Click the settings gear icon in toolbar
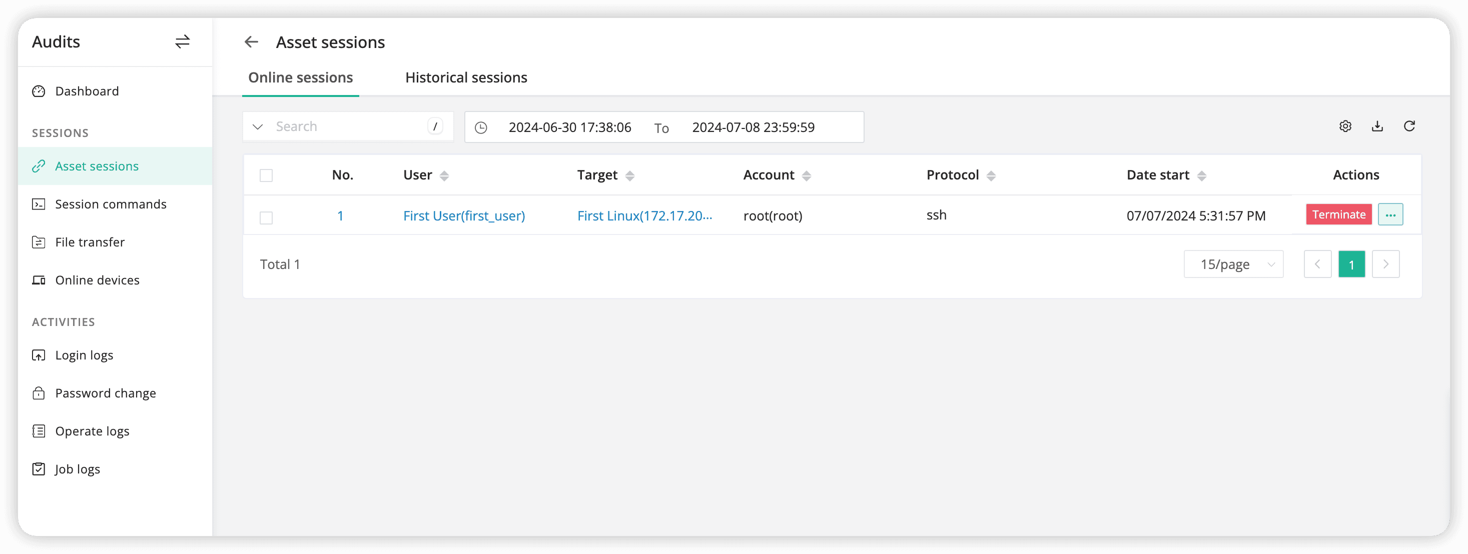The height and width of the screenshot is (554, 1468). coord(1344,126)
